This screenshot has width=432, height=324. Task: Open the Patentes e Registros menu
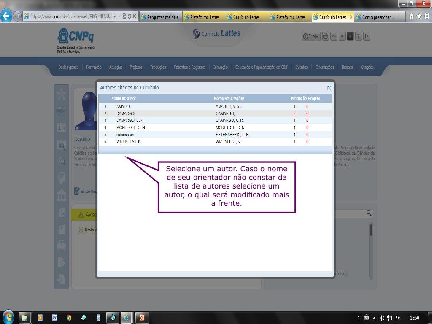coord(190,67)
